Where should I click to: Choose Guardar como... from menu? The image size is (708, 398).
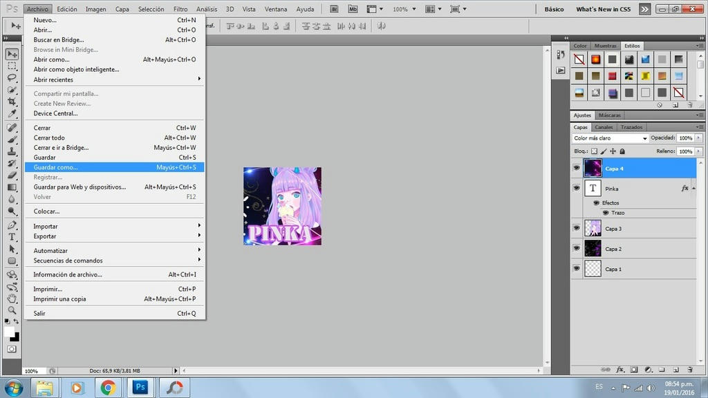coord(115,167)
